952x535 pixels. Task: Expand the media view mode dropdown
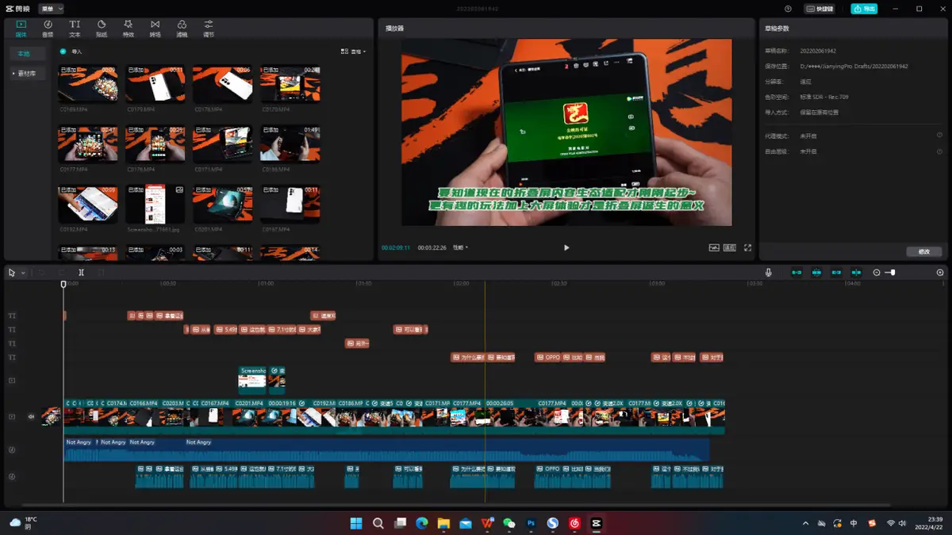coord(354,51)
